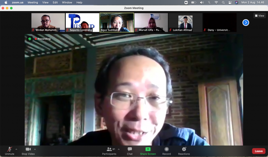
Task: Expand video options arrow beside Stop Video
Action: 35,149
